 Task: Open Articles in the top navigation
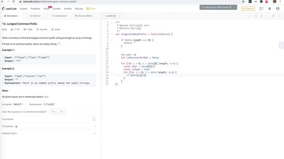click(68, 9)
